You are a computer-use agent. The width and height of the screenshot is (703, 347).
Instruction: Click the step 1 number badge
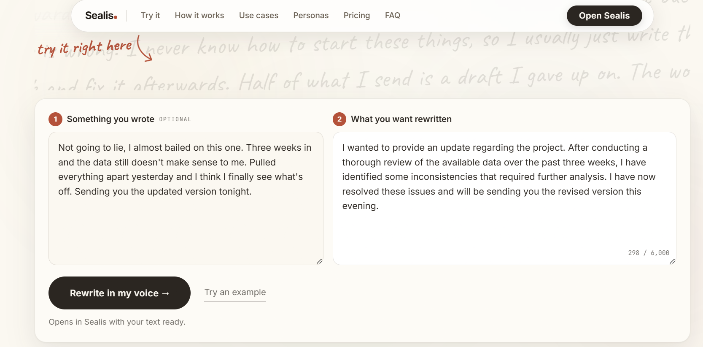[55, 119]
